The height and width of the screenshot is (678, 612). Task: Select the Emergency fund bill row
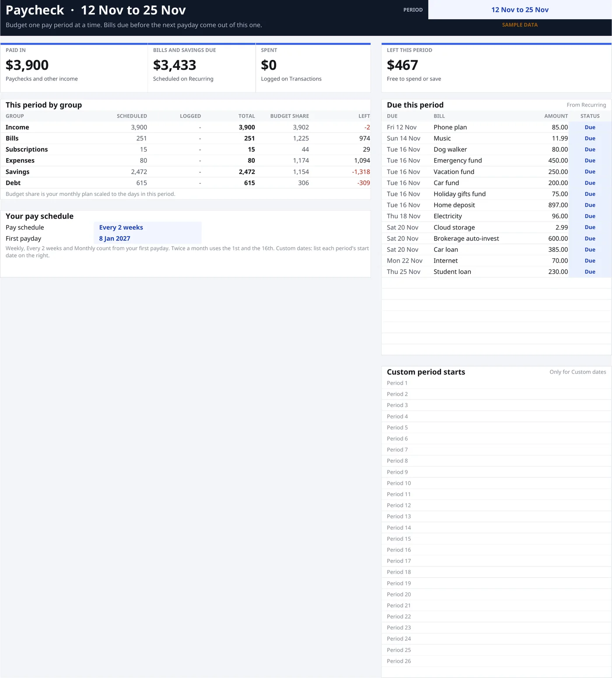pyautogui.click(x=497, y=160)
